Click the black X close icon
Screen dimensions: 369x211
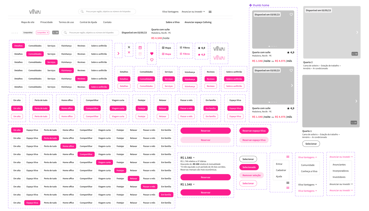pos(129,46)
